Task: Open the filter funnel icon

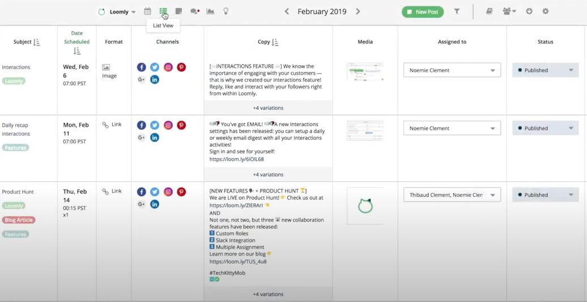Action: point(457,11)
